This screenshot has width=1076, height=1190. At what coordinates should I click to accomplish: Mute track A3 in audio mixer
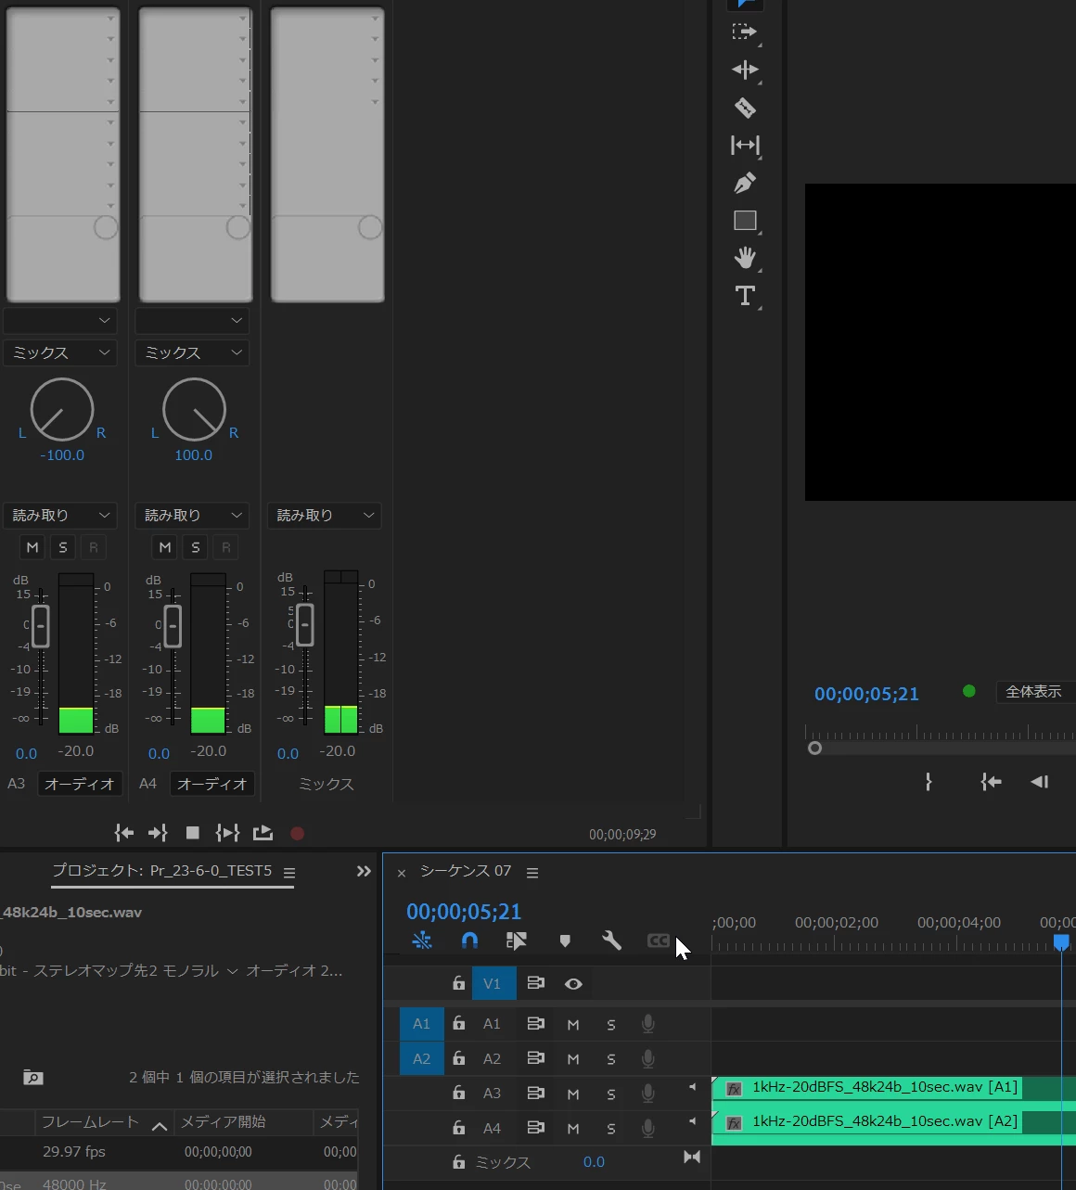tap(32, 547)
